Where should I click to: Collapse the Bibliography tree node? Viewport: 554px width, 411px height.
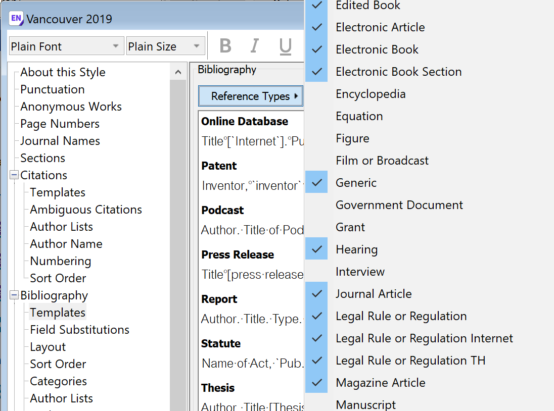(14, 295)
